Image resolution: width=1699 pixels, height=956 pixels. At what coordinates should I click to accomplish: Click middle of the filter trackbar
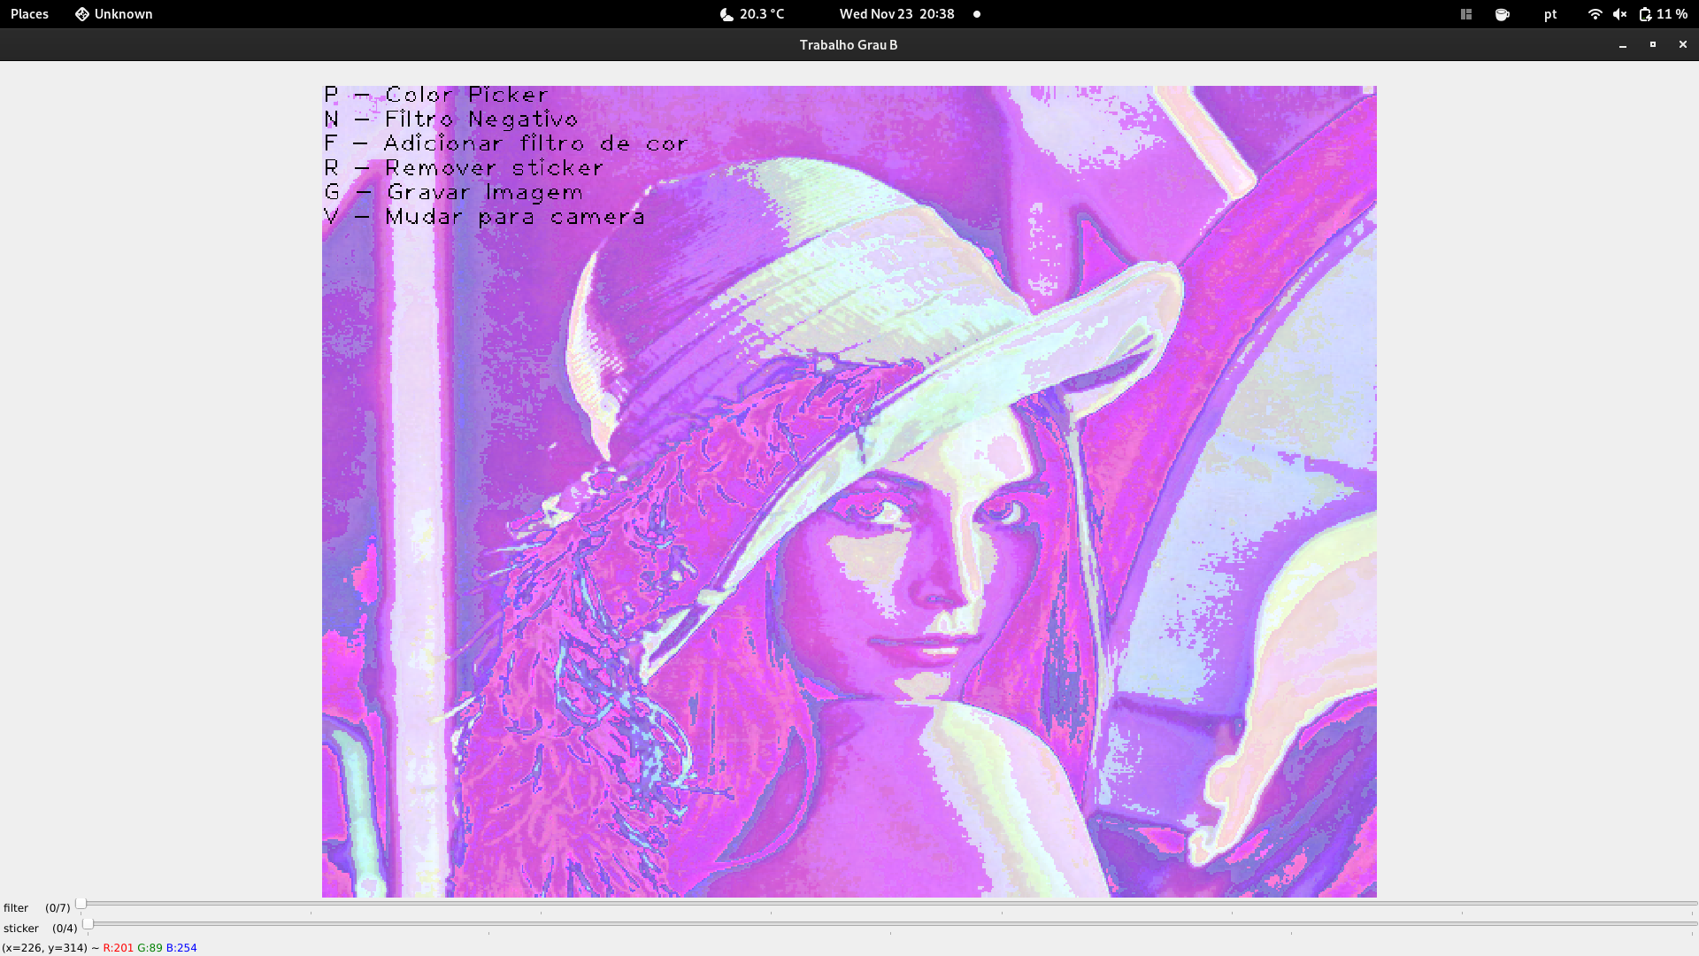point(888,904)
